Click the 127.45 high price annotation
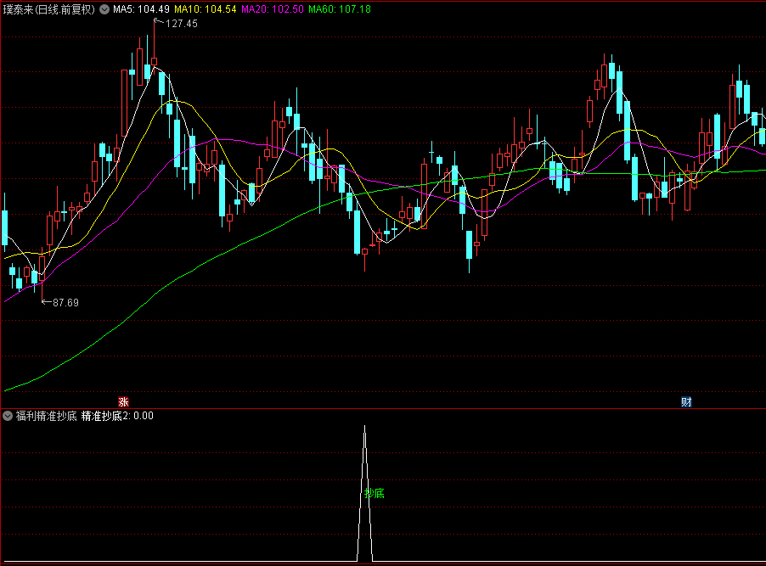 click(x=181, y=24)
